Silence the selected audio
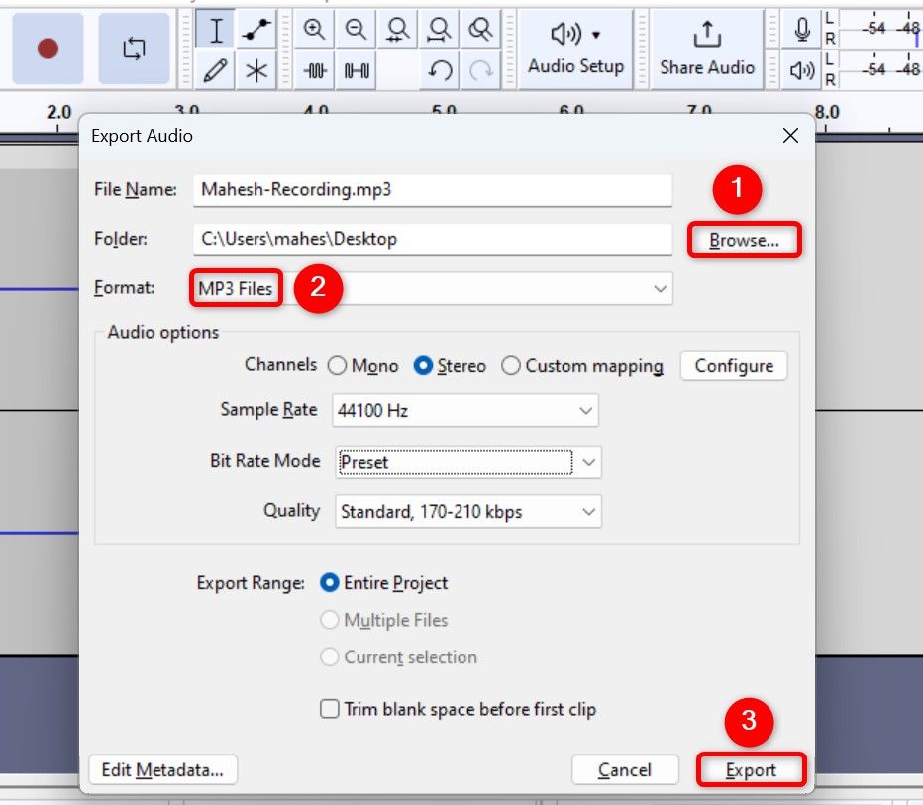The width and height of the screenshot is (923, 805). point(355,71)
